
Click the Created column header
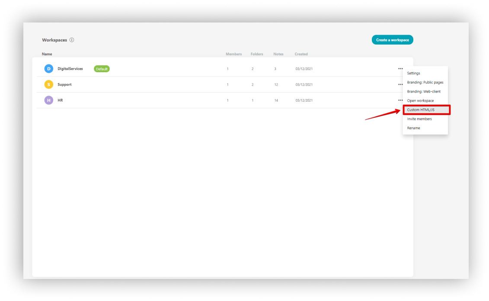[301, 54]
